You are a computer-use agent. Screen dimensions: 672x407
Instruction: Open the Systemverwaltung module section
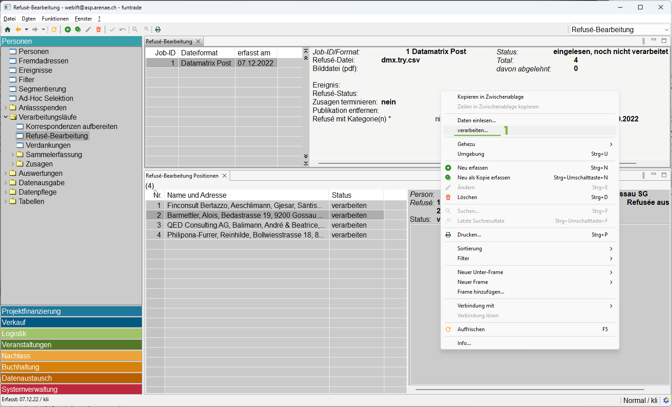point(71,389)
